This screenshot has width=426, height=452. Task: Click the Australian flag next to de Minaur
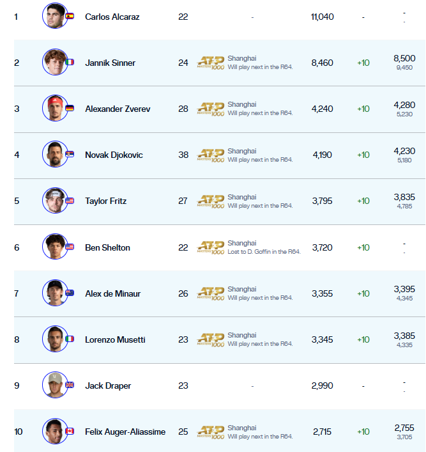click(70, 293)
